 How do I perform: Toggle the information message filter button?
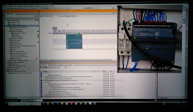point(46,67)
